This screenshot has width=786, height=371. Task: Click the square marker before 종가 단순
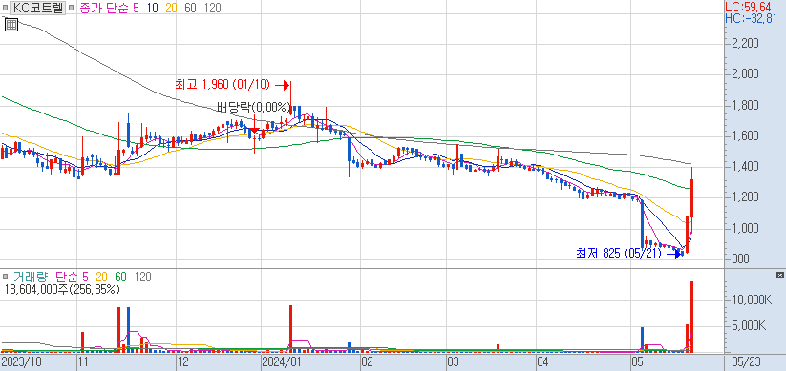(72, 8)
